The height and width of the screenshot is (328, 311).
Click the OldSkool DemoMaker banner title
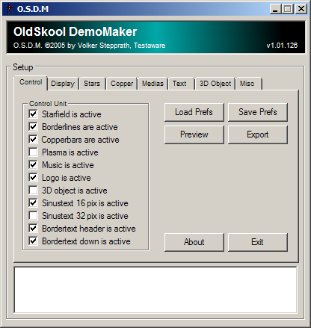pos(76,32)
